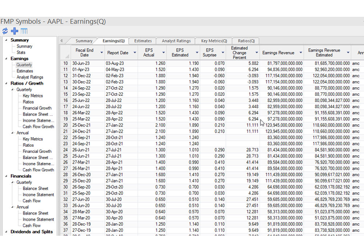364x252 pixels.
Task: Open EPS Estimated column filter dropdown
Action: tap(197, 53)
